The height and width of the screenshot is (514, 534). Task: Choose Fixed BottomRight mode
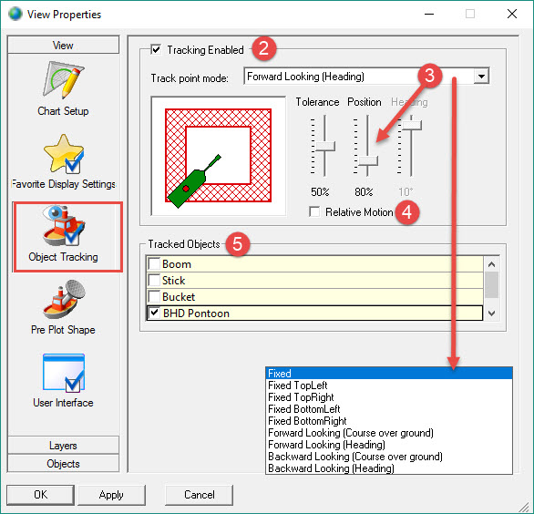[x=389, y=421]
